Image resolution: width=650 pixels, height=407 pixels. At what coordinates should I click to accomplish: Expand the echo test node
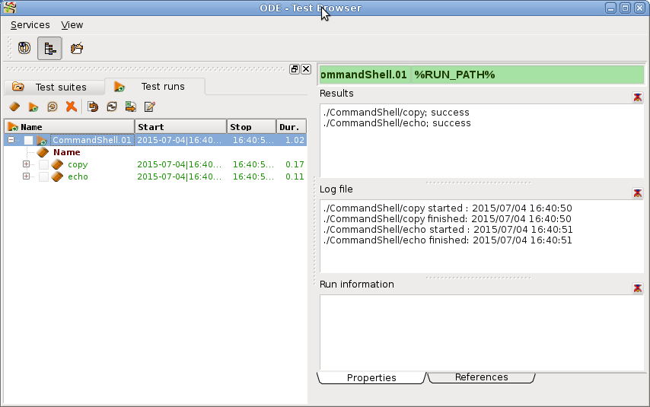26,176
